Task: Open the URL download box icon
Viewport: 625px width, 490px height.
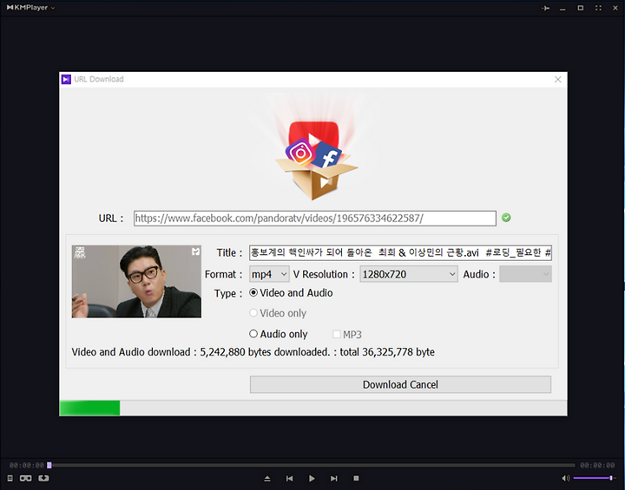Action: tap(43, 478)
